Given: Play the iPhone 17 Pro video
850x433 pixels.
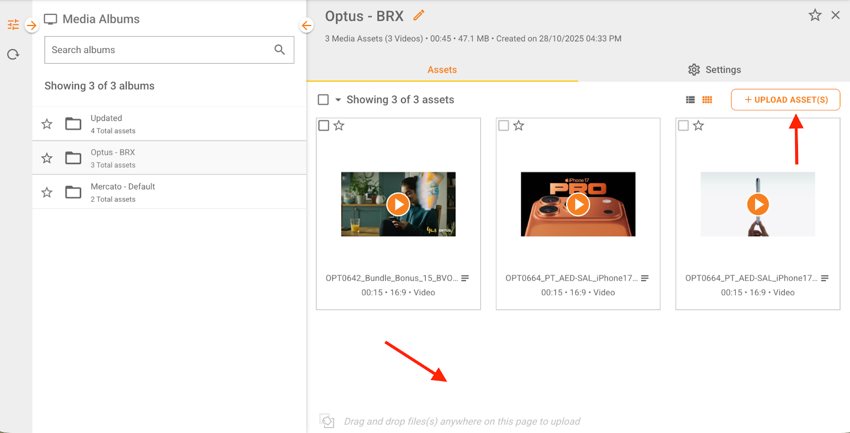Looking at the screenshot, I should 578,204.
